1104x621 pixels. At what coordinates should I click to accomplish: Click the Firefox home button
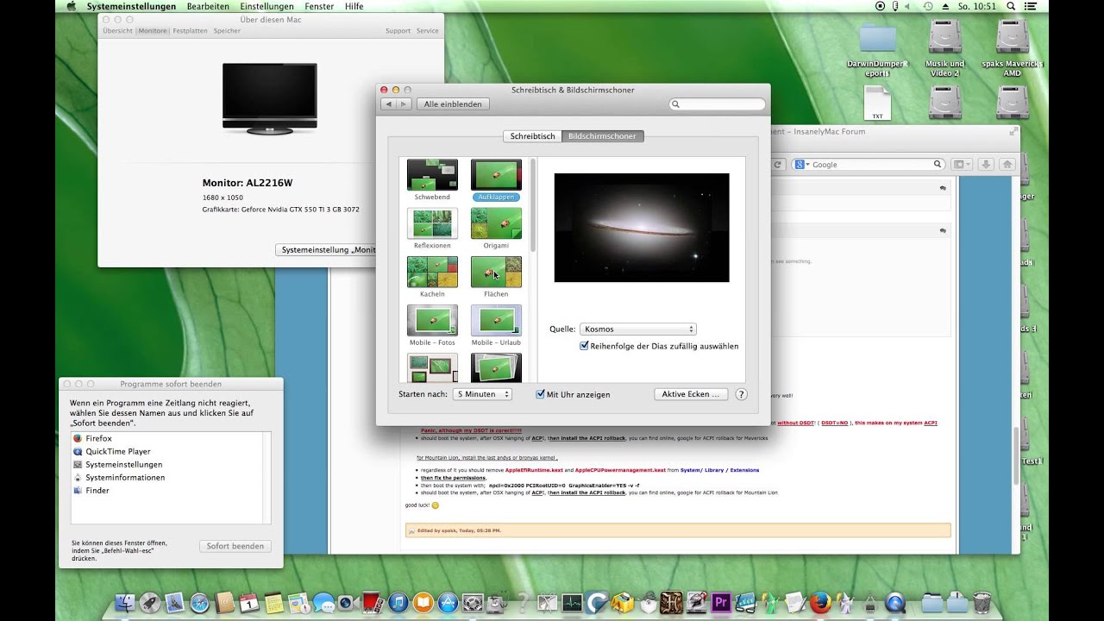coord(1007,164)
